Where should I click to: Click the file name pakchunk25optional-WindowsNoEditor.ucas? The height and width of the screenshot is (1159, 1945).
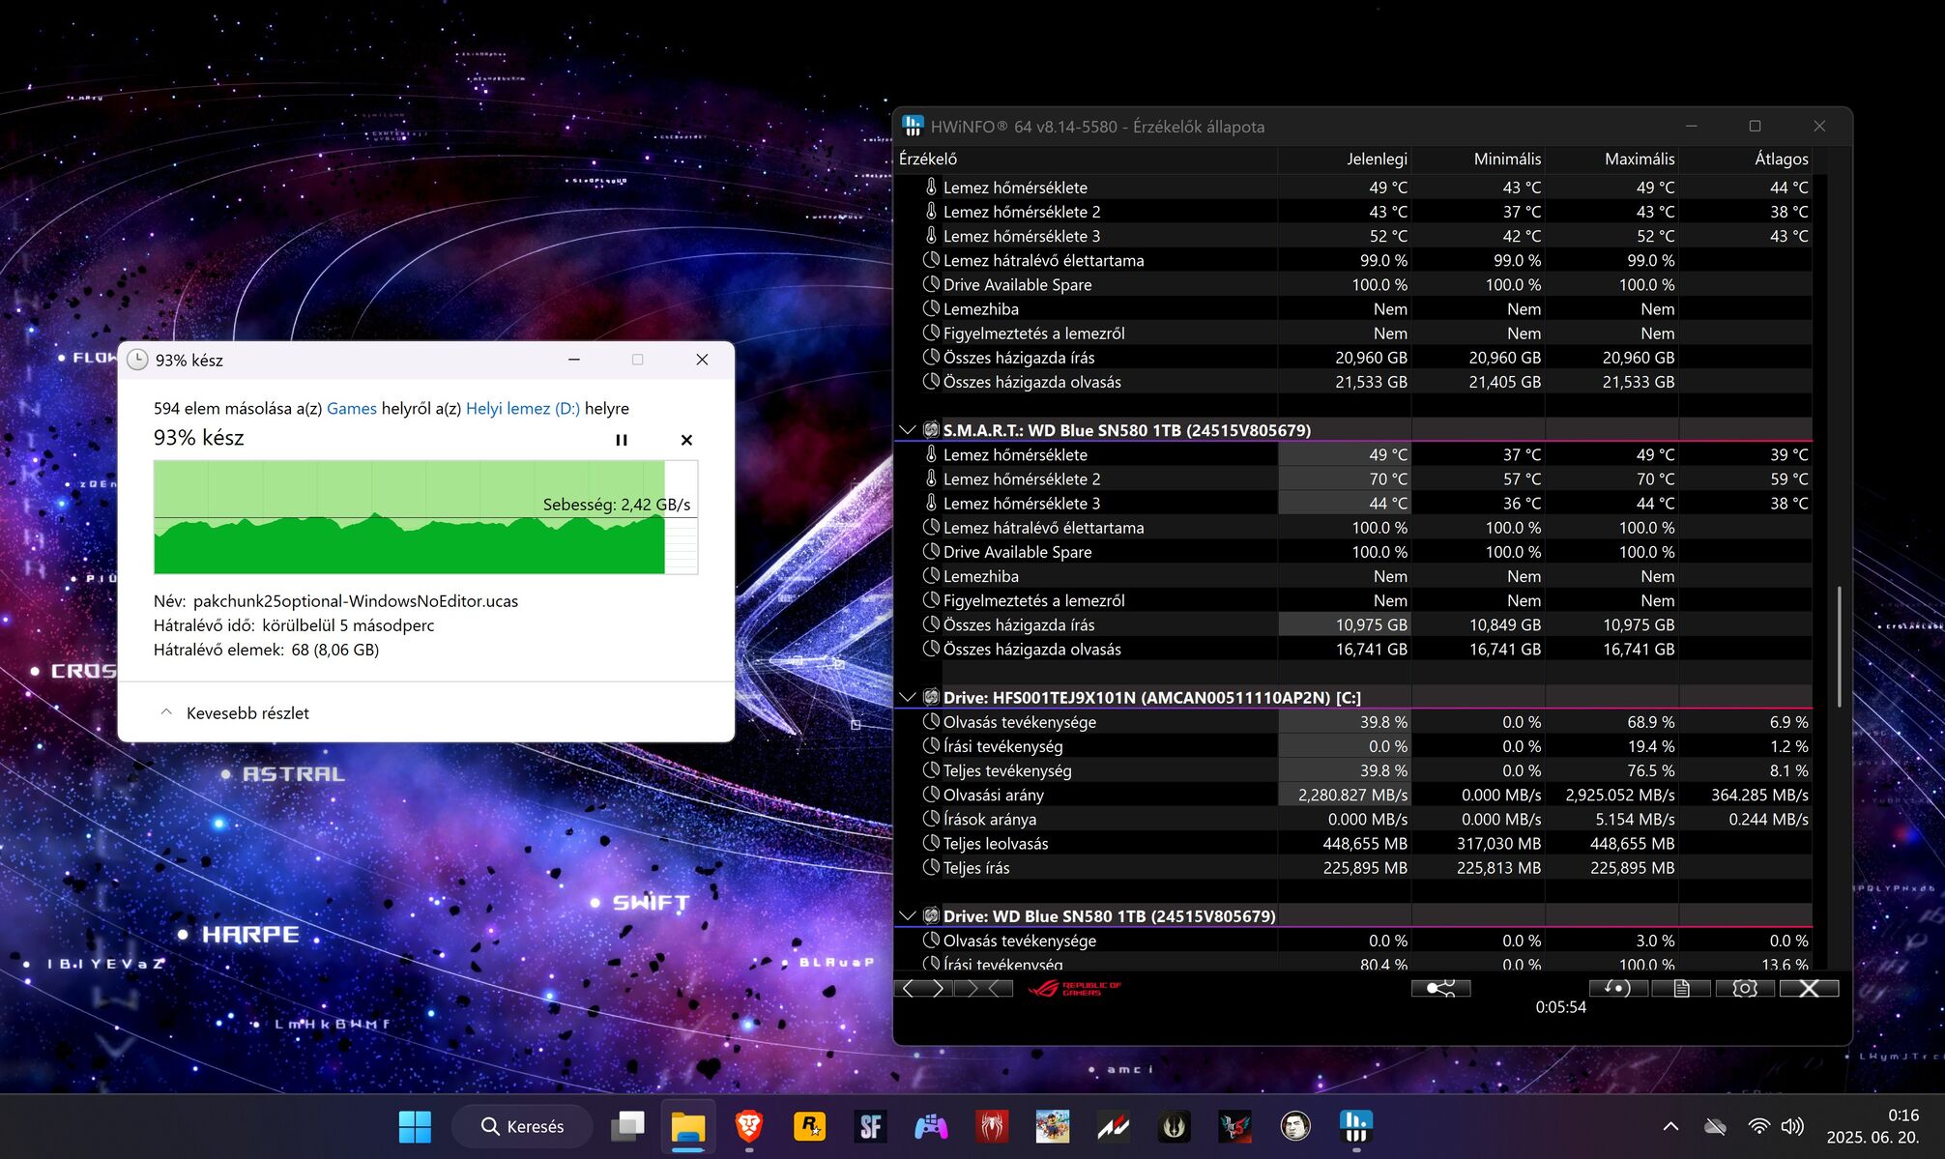tap(355, 600)
